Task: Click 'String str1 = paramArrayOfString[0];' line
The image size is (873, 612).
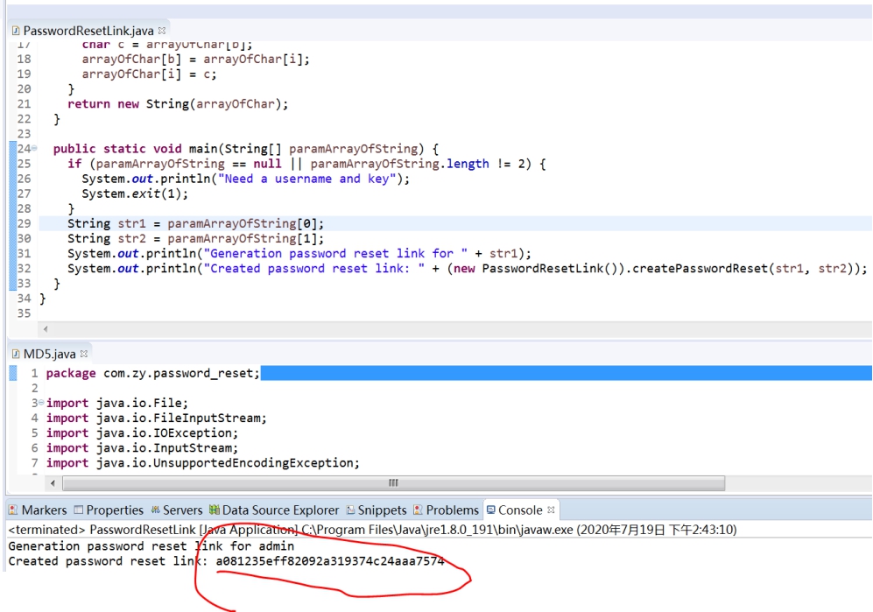Action: click(195, 224)
